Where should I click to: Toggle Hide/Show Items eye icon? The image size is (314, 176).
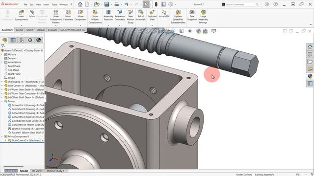190,31
